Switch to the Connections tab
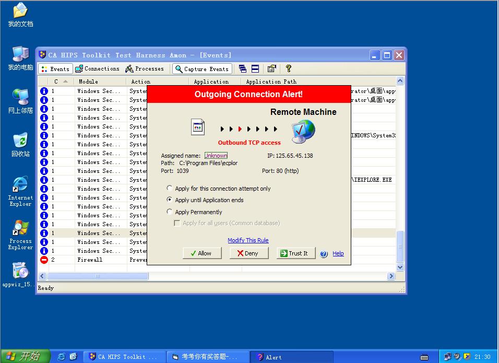 97,68
